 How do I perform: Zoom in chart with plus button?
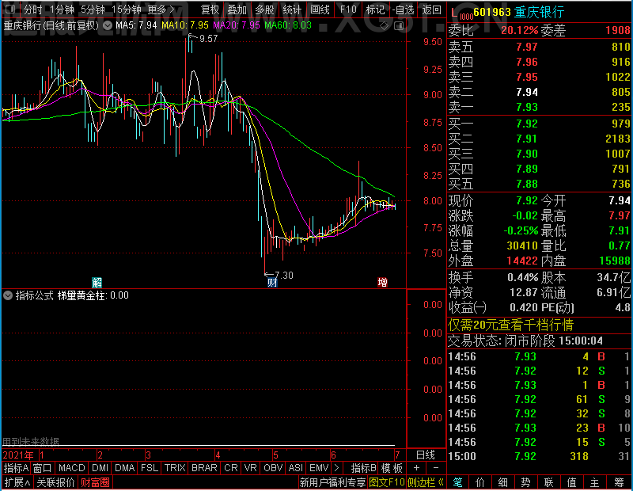pos(417,468)
